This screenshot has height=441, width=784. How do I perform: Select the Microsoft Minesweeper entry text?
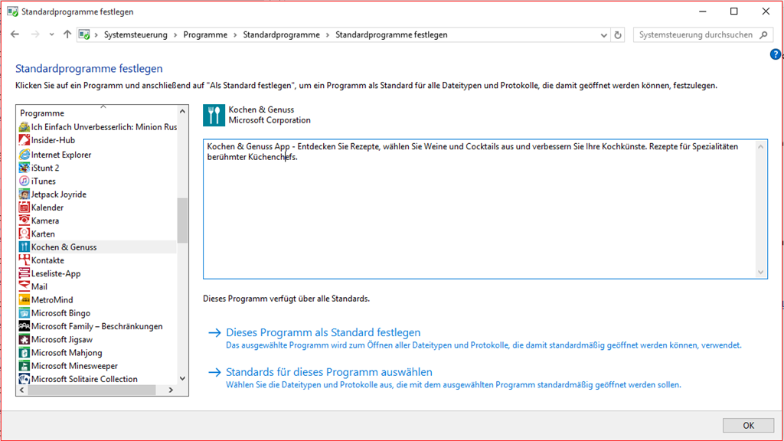click(74, 366)
